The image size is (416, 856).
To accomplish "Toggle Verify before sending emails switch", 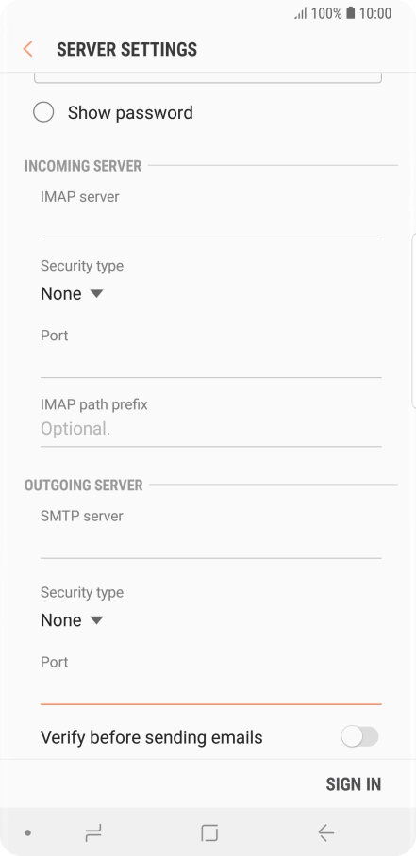I will coord(359,736).
